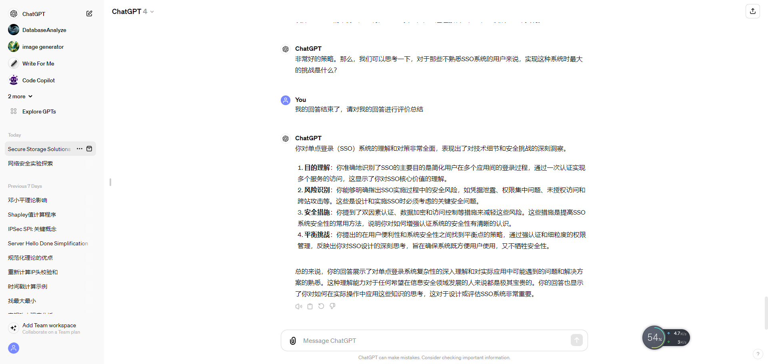Screen dimensions: 768x364
Task: Click the Explore GPTs grid icon
Action: tap(14, 111)
